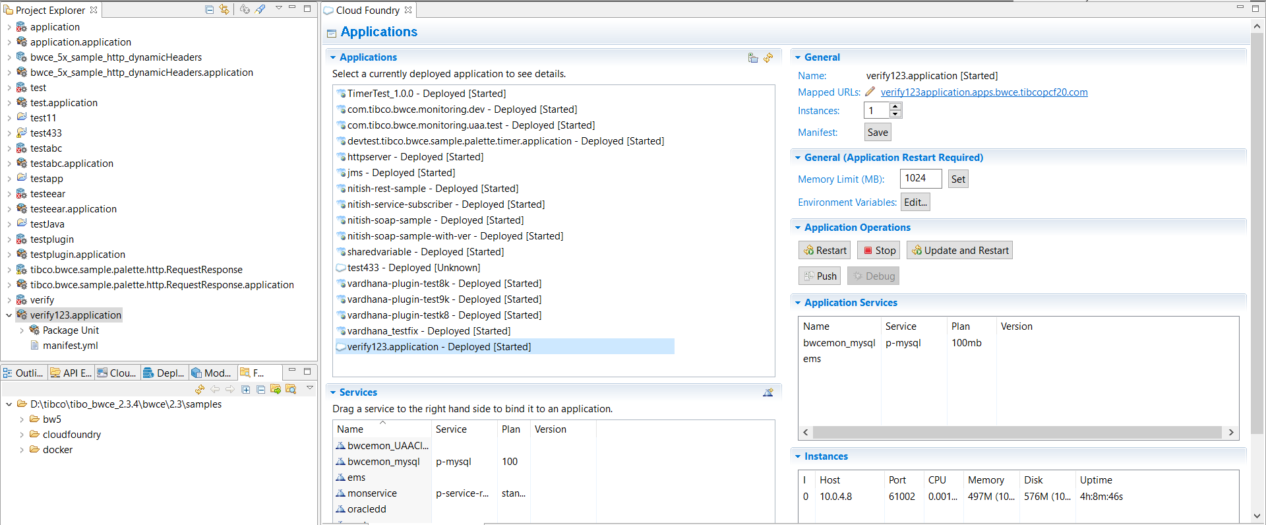
Task: Click the Cloud Foundry tab icon
Action: (328, 11)
